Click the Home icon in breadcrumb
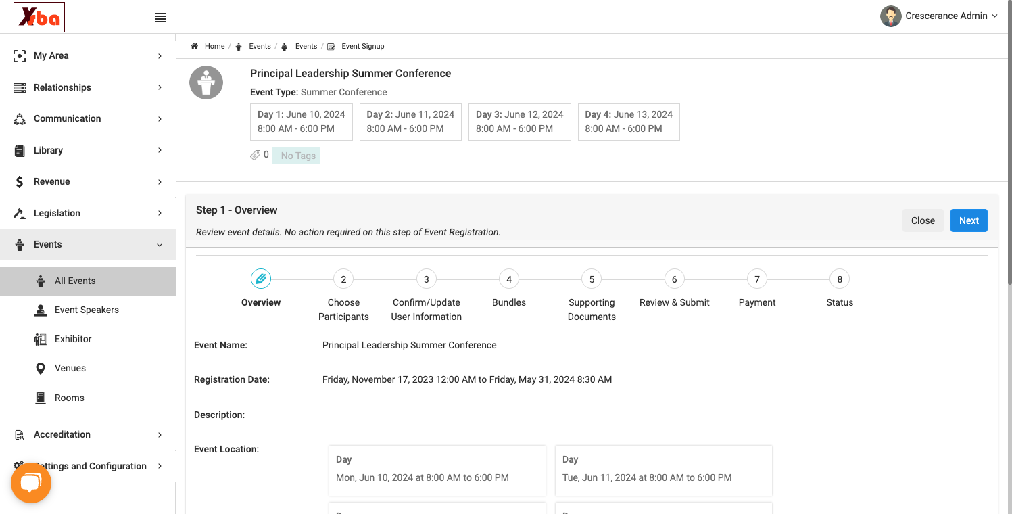This screenshot has width=1012, height=514. pyautogui.click(x=195, y=46)
